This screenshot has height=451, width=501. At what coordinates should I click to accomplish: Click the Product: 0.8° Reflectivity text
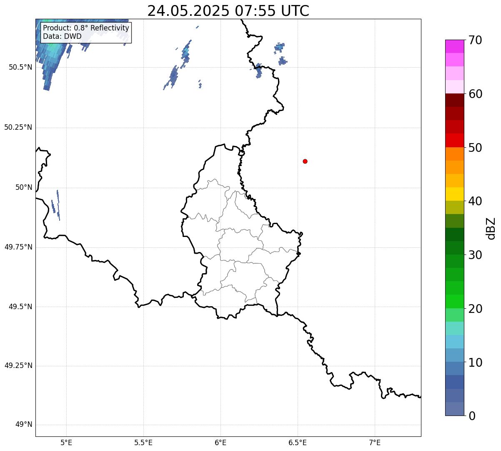tap(86, 28)
